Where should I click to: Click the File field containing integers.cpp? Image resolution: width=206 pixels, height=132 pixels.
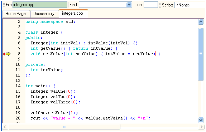40,5
